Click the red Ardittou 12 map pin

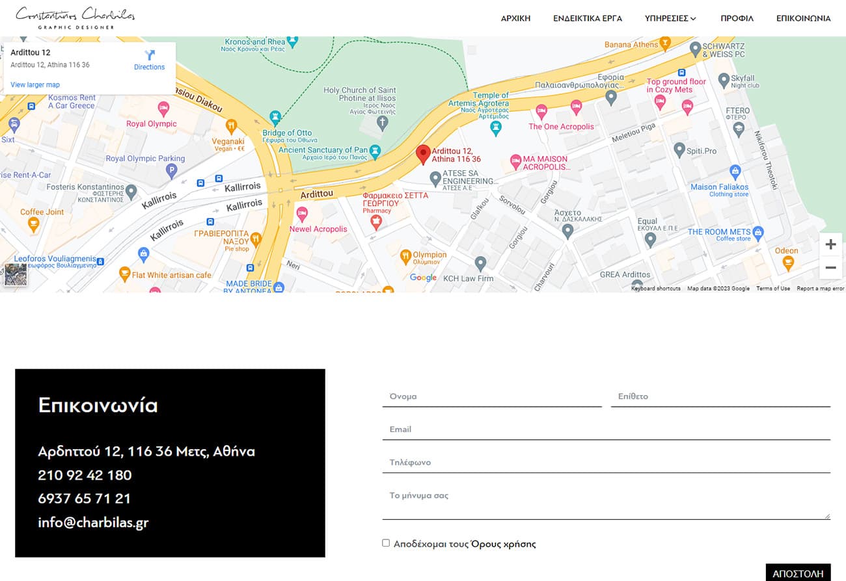pyautogui.click(x=423, y=155)
